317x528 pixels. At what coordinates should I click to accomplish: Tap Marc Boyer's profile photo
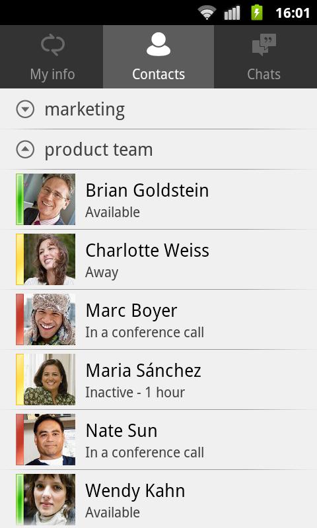point(50,319)
